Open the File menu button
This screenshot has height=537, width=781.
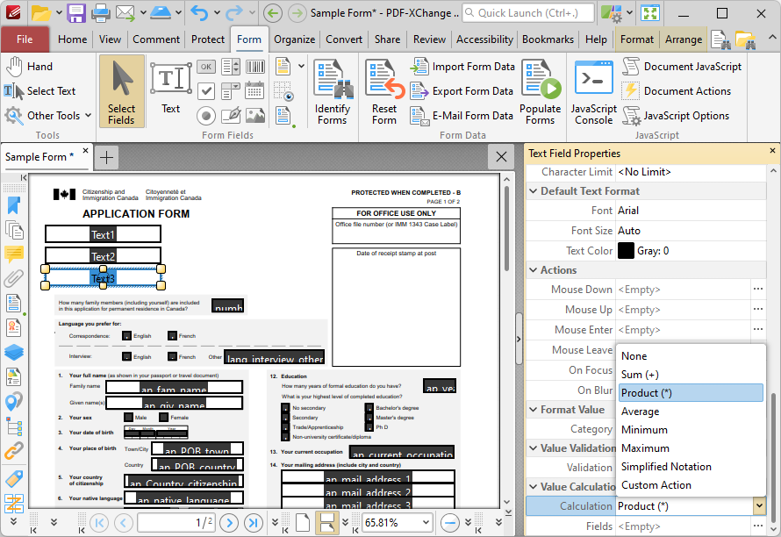[25, 39]
